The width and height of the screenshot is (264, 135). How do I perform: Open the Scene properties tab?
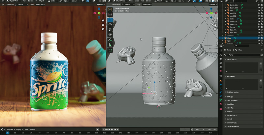click(x=221, y=67)
